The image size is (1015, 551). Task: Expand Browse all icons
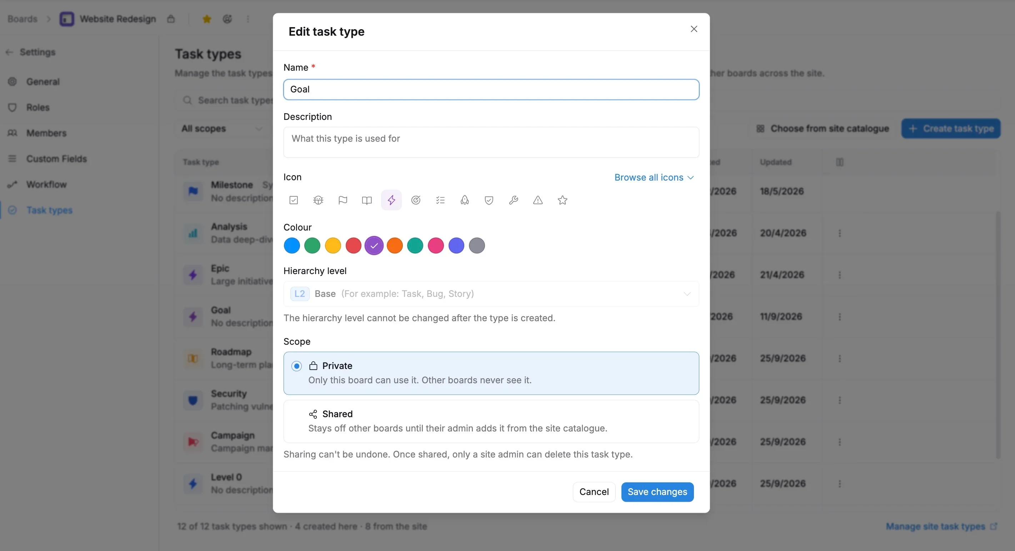coord(654,178)
